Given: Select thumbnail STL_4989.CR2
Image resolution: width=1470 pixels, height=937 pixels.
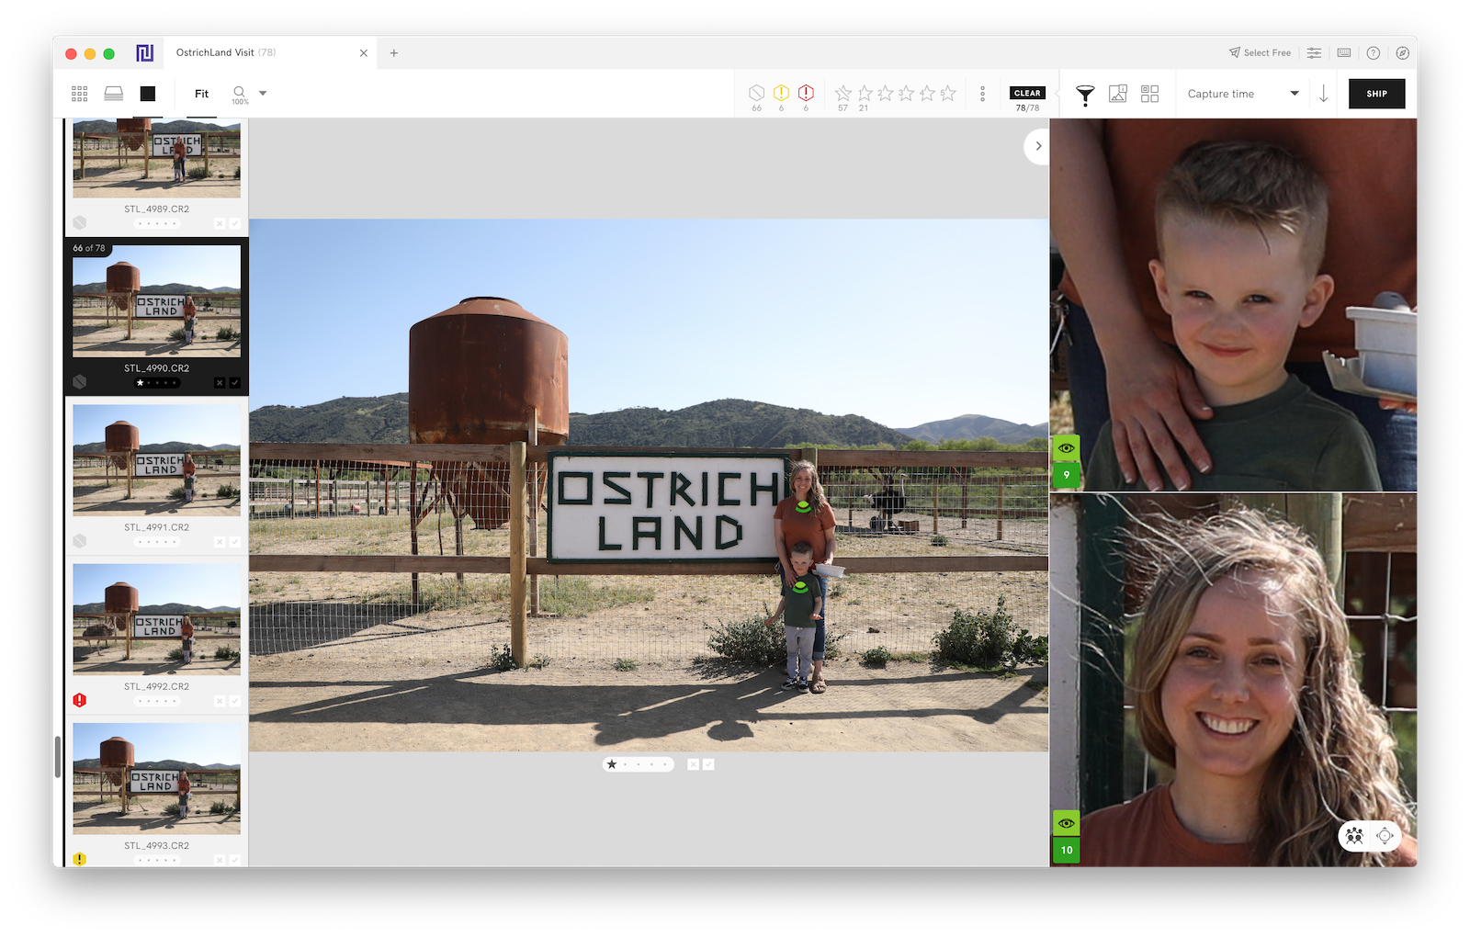Looking at the screenshot, I should click(x=157, y=158).
